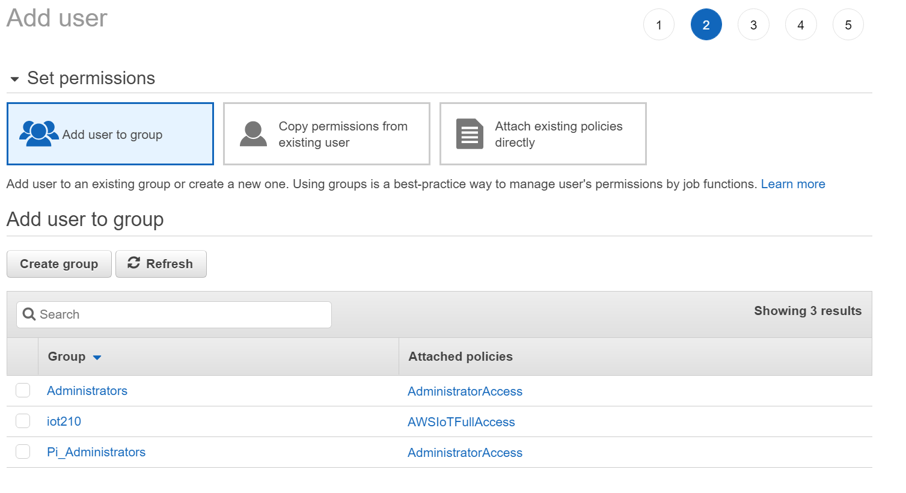Click the document icon on Attach policies tile
906x493 pixels.
[x=470, y=133]
